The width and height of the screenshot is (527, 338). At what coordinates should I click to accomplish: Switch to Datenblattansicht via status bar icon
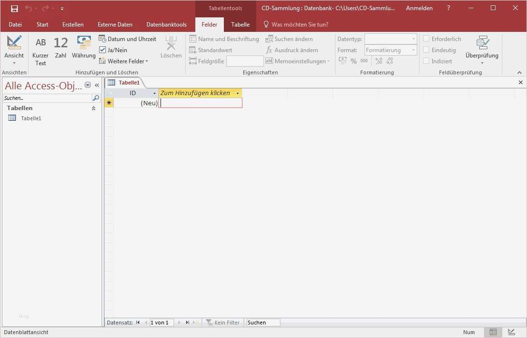[x=493, y=332]
